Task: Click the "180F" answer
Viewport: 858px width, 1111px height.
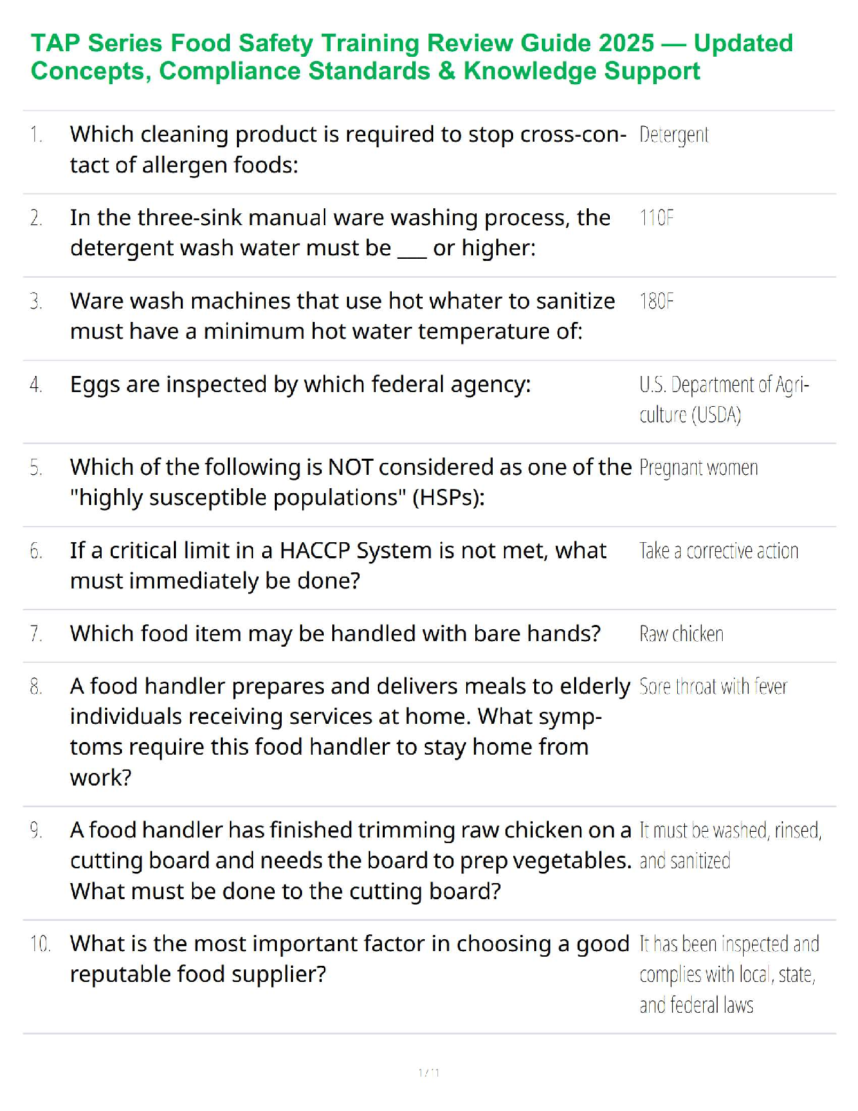Action: pos(656,302)
